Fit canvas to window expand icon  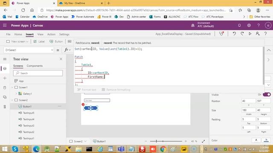tap(203, 141)
